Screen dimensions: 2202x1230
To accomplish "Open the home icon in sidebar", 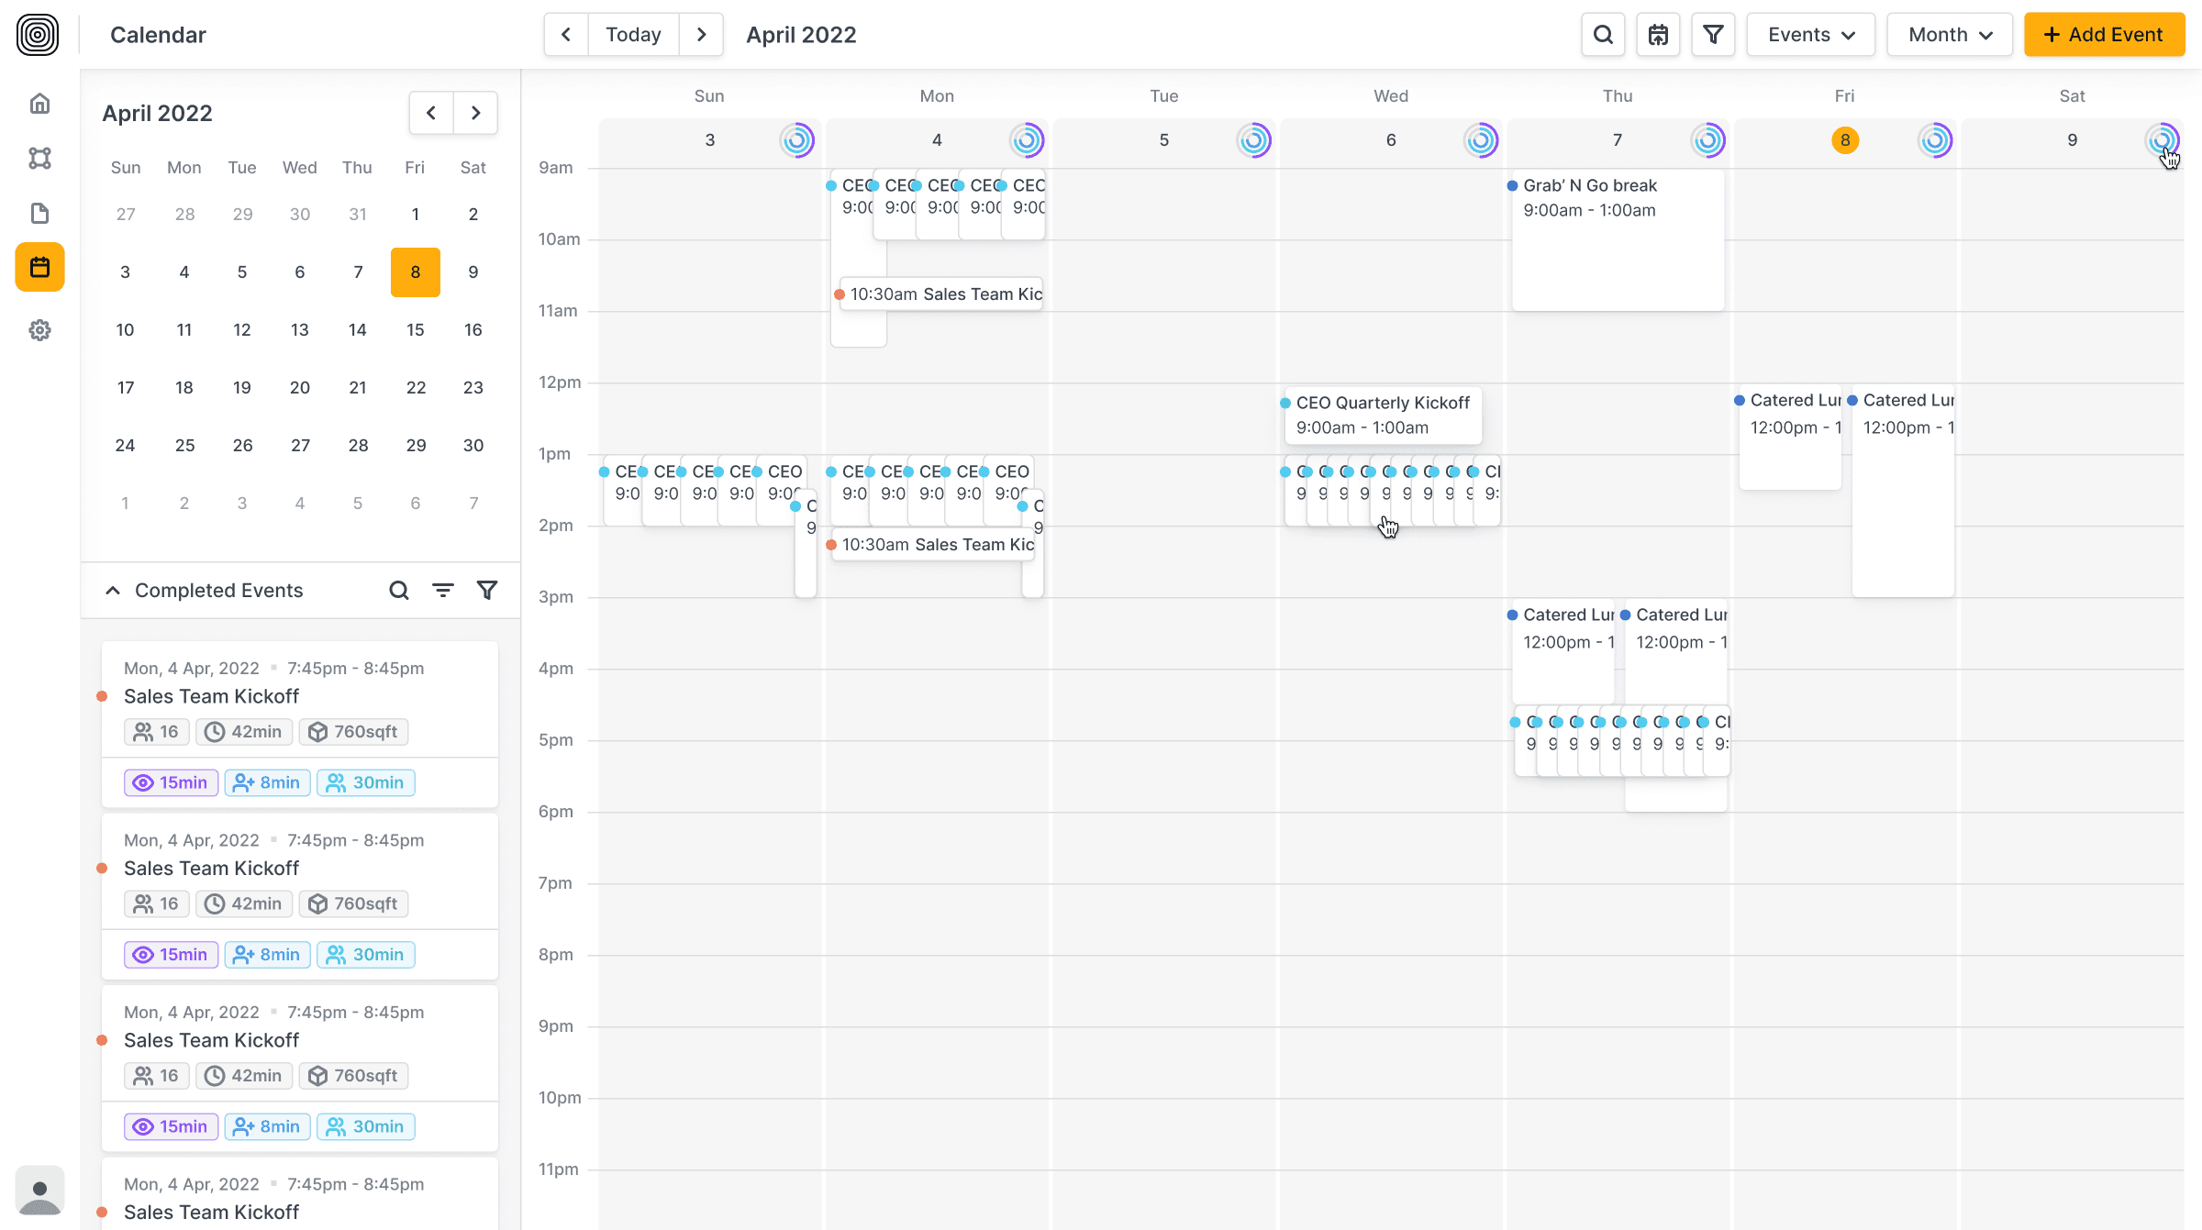I will click(39, 104).
